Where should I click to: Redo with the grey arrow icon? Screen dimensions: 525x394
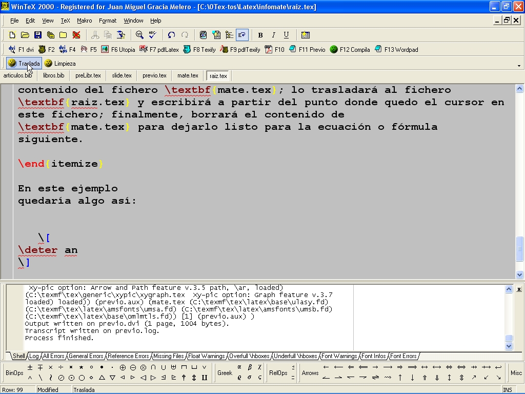click(x=185, y=35)
